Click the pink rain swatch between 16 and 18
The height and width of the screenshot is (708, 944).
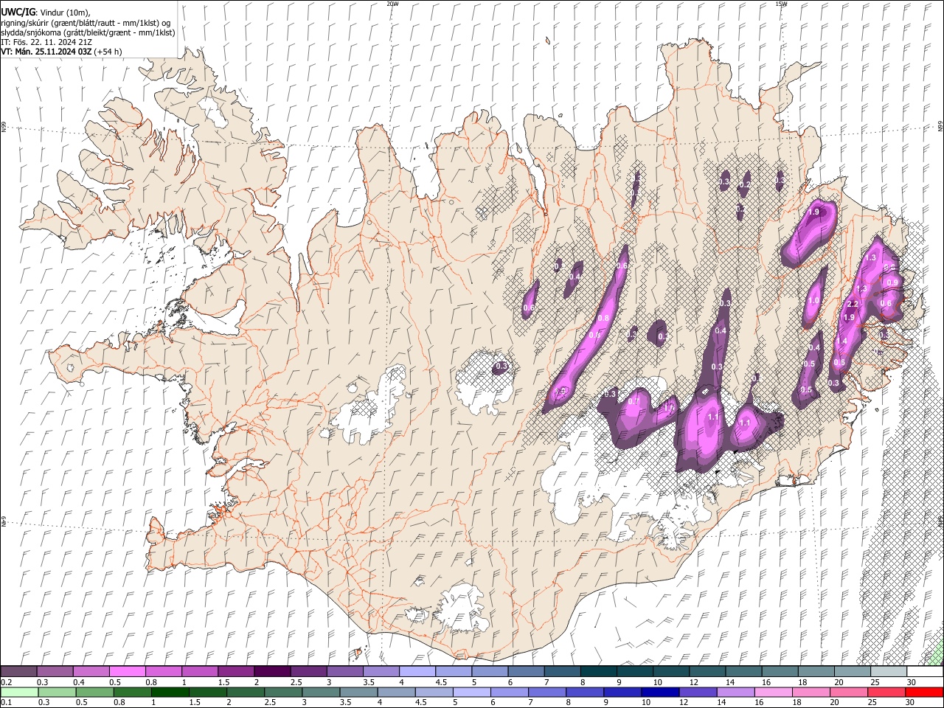[774, 692]
